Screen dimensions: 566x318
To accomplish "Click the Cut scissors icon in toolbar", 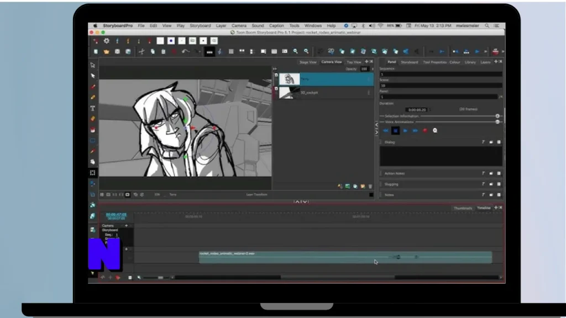I will click(141, 51).
